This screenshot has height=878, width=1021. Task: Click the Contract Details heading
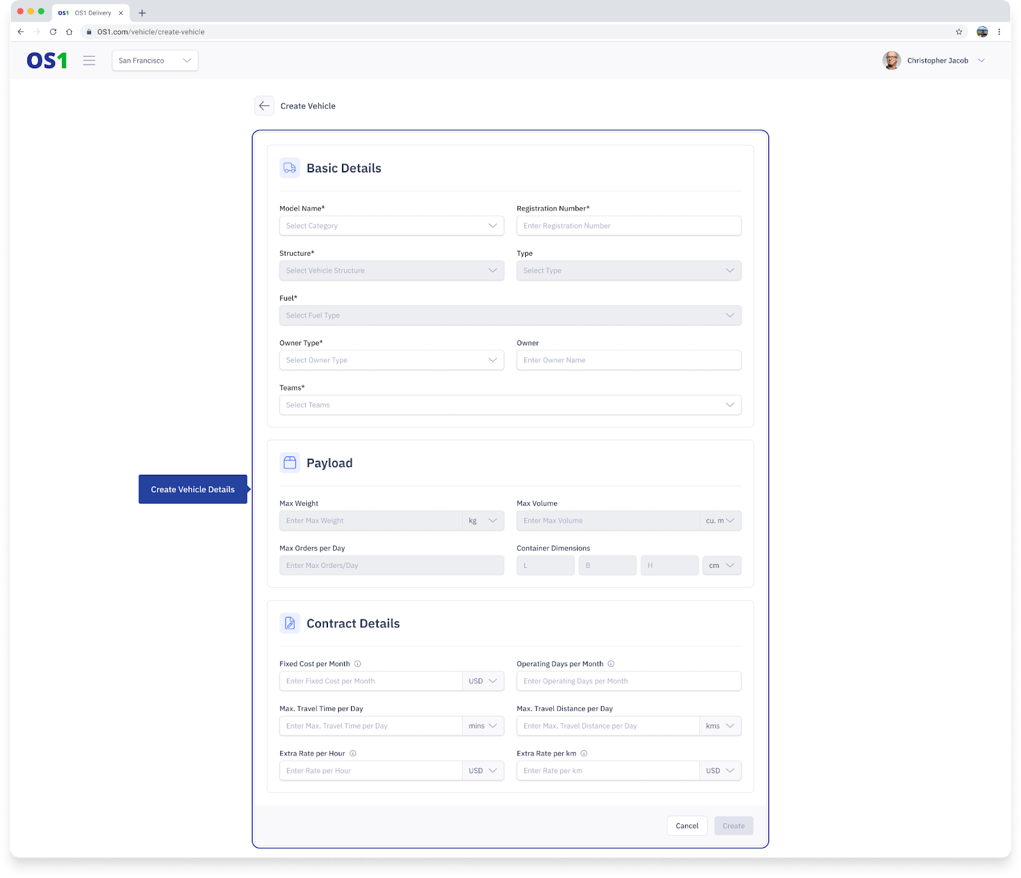coord(353,623)
